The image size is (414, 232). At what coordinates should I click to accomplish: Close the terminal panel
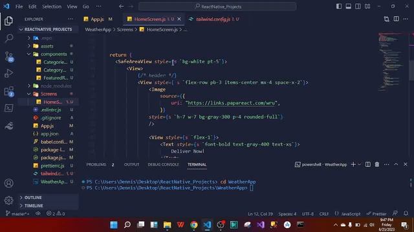pyautogui.click(x=406, y=164)
